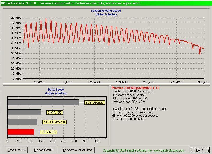Click the Promise 2+0 Stripe/RAID0 heading
Image resolution: width=212 pixels, height=154 pixels.
[x=135, y=88]
